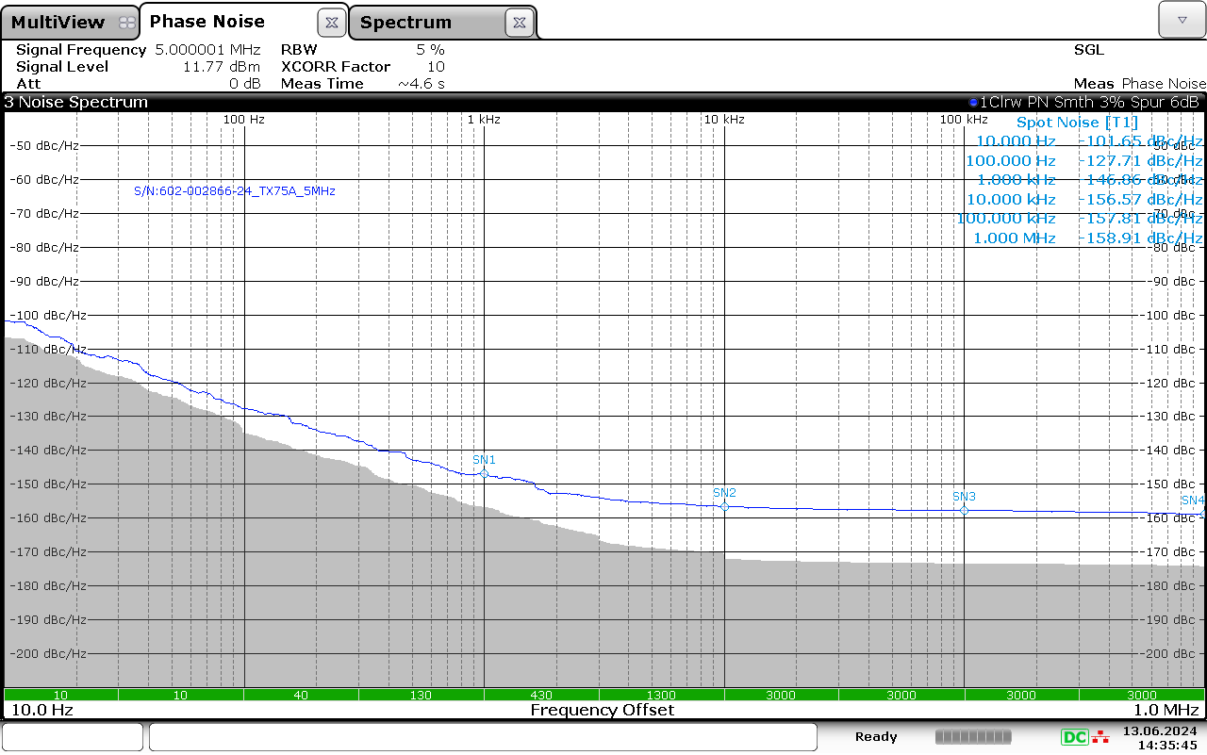Switch to the MultiView tab

pos(58,23)
